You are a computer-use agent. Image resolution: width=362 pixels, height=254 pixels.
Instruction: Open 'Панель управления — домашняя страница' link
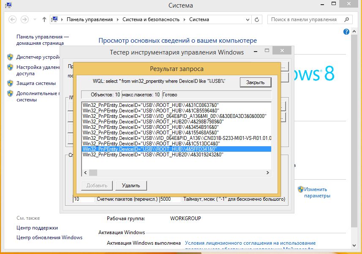click(43, 40)
